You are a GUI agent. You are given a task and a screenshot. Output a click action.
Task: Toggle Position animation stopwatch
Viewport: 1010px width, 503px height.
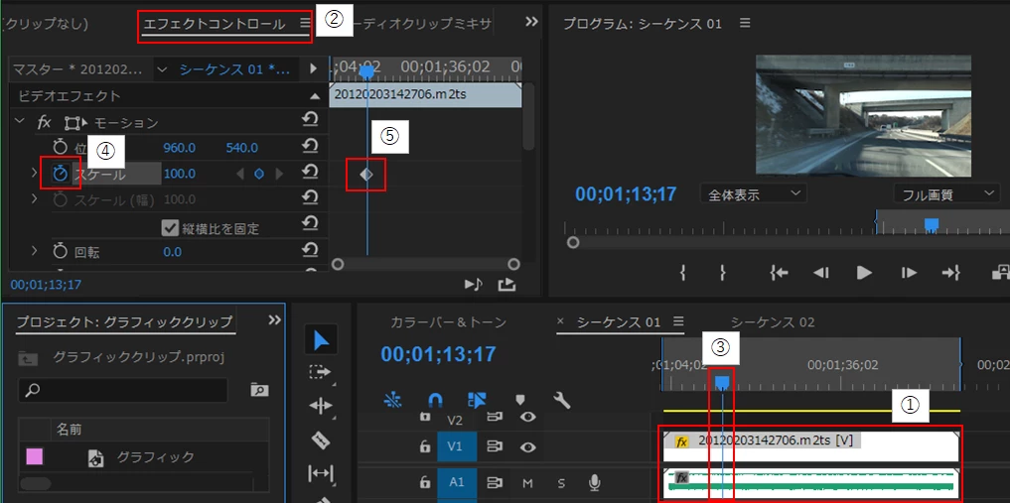[x=61, y=148]
